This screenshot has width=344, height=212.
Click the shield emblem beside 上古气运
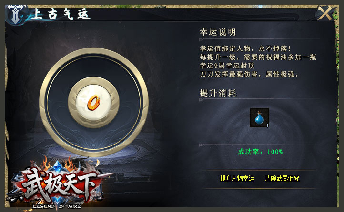point(15,14)
